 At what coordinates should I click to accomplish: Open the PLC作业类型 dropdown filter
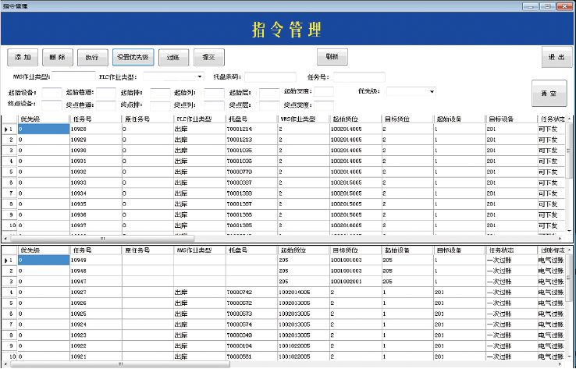[173, 76]
